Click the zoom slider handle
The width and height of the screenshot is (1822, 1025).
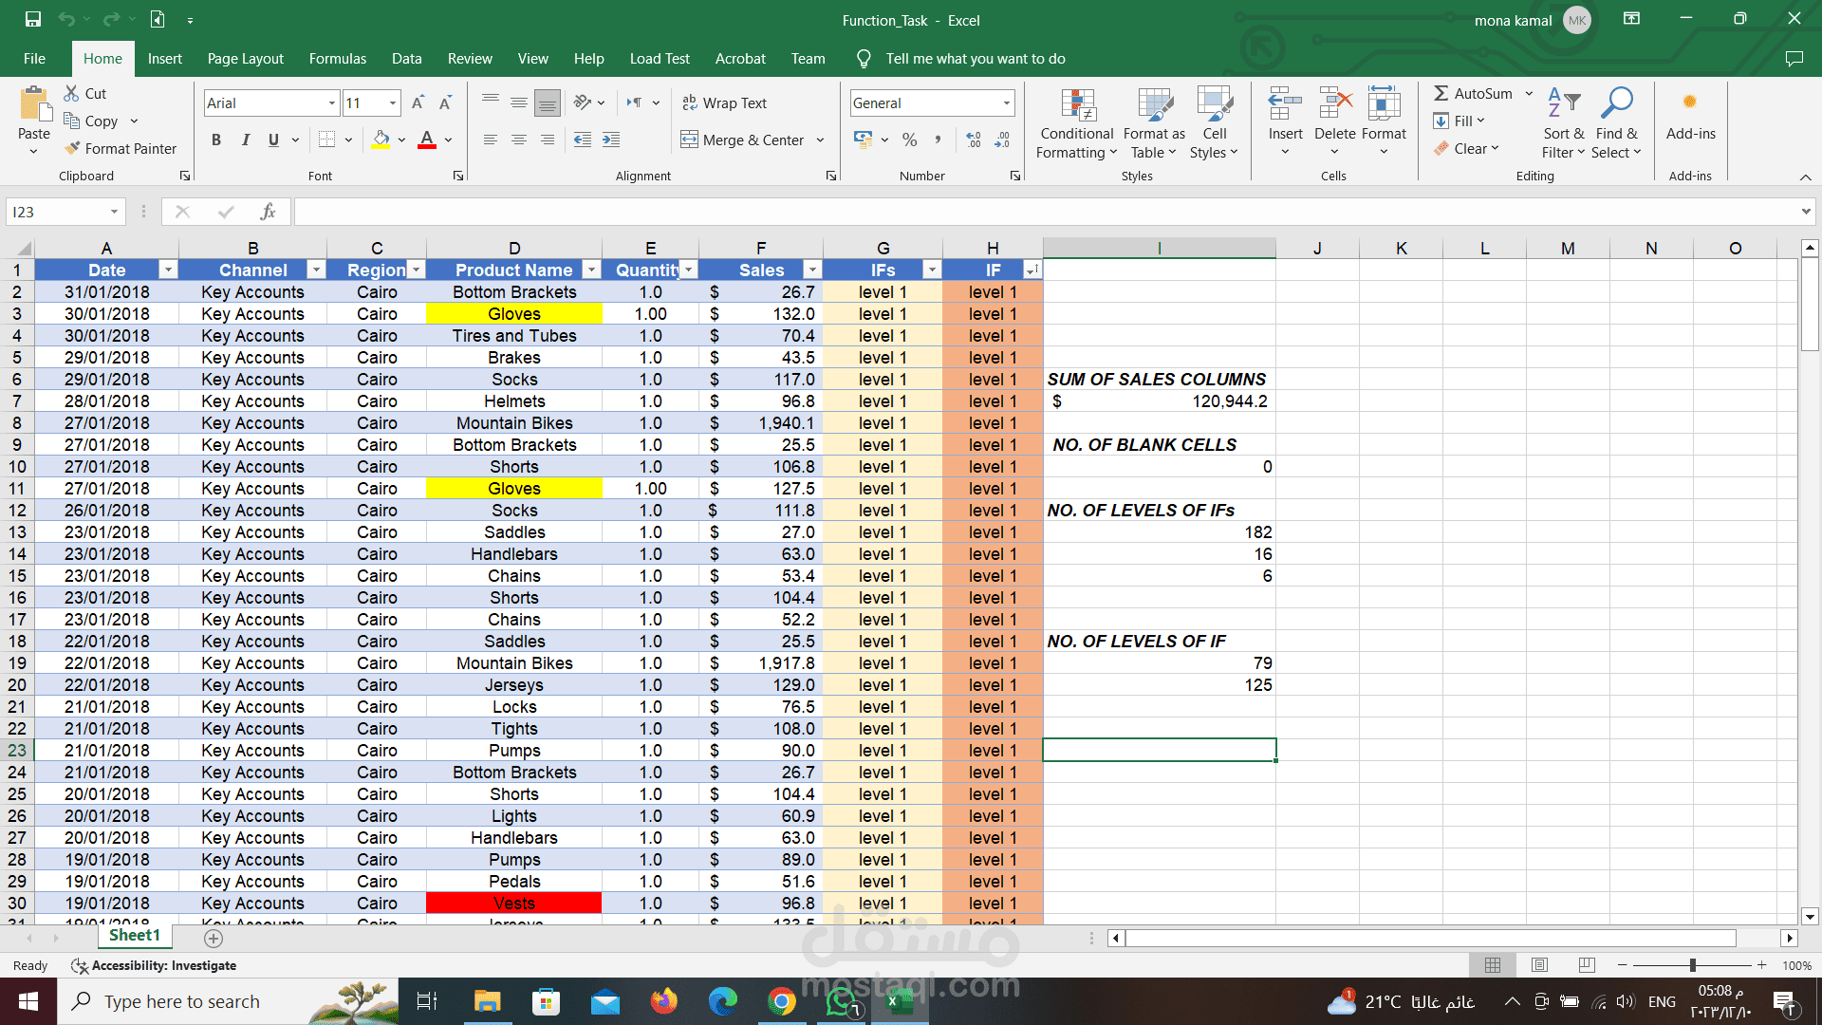(x=1692, y=965)
